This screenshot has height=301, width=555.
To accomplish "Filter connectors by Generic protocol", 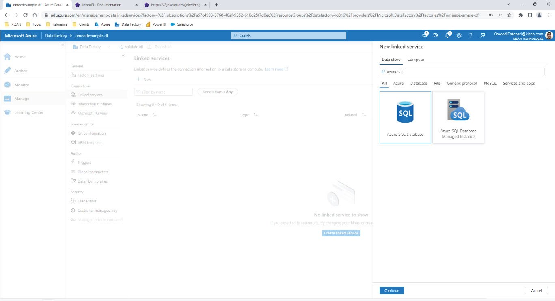I will [462, 83].
